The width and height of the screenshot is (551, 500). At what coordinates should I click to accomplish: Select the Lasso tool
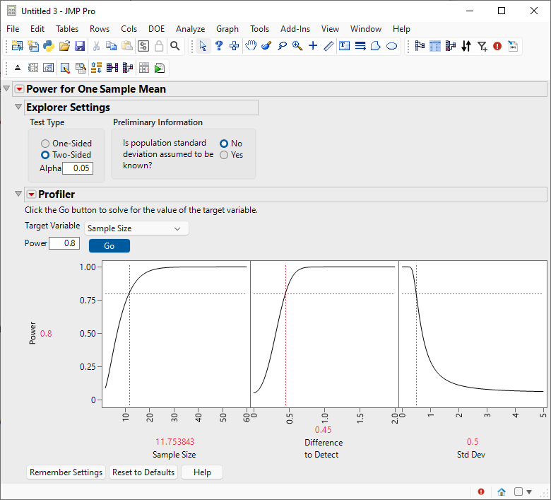(282, 46)
